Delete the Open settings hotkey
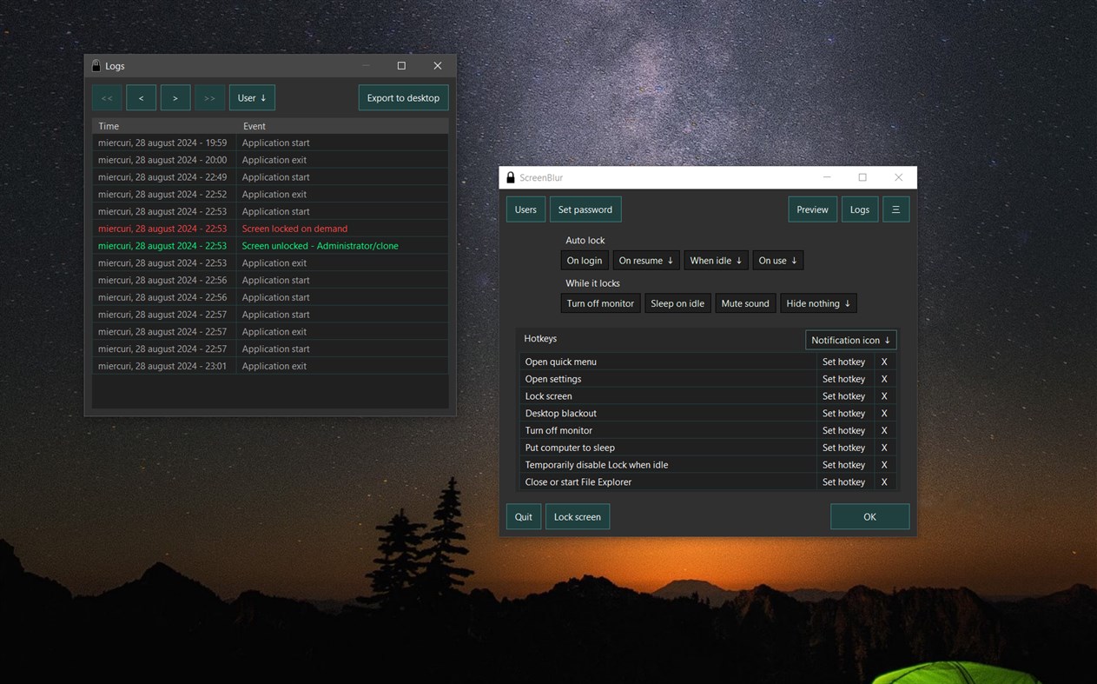This screenshot has height=684, width=1097. [883, 378]
